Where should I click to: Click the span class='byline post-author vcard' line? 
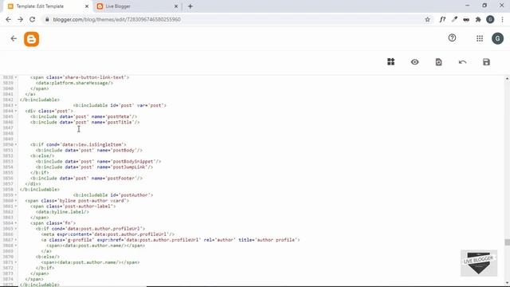tap(77, 201)
